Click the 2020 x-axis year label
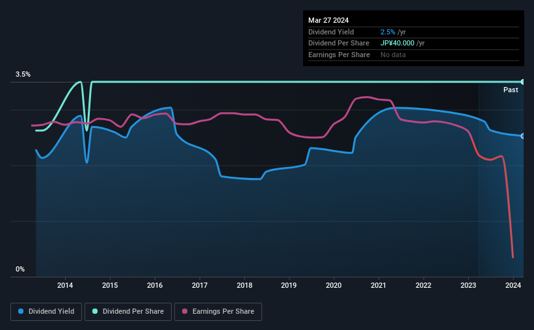This screenshot has height=330, width=534. point(334,285)
